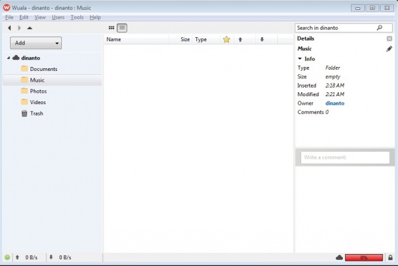This screenshot has height=266, width=398.
Task: Sort by the favorites star column
Action: click(226, 39)
